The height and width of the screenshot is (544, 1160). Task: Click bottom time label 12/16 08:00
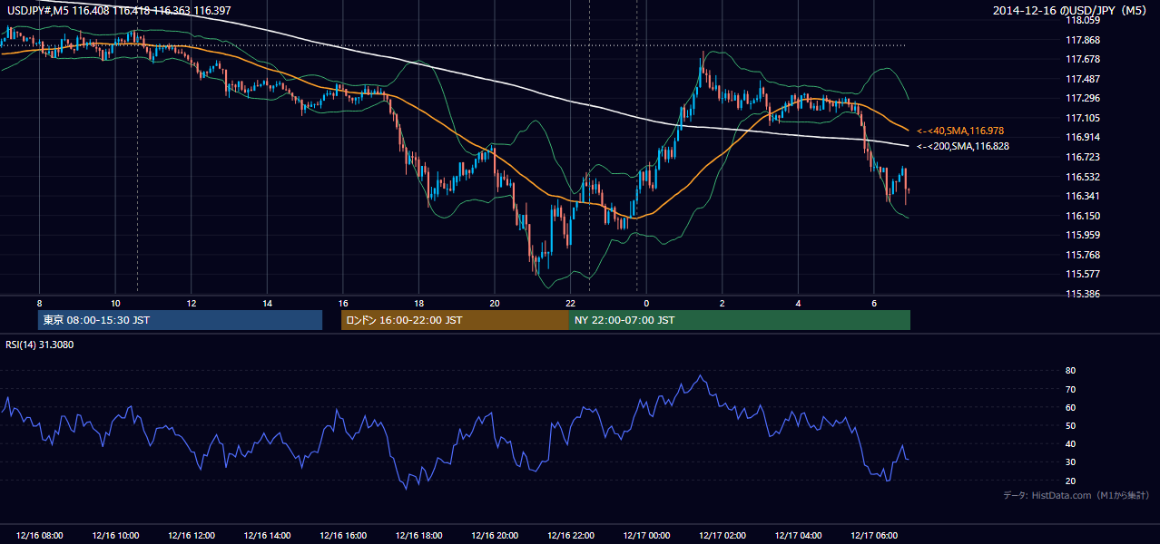[x=40, y=536]
